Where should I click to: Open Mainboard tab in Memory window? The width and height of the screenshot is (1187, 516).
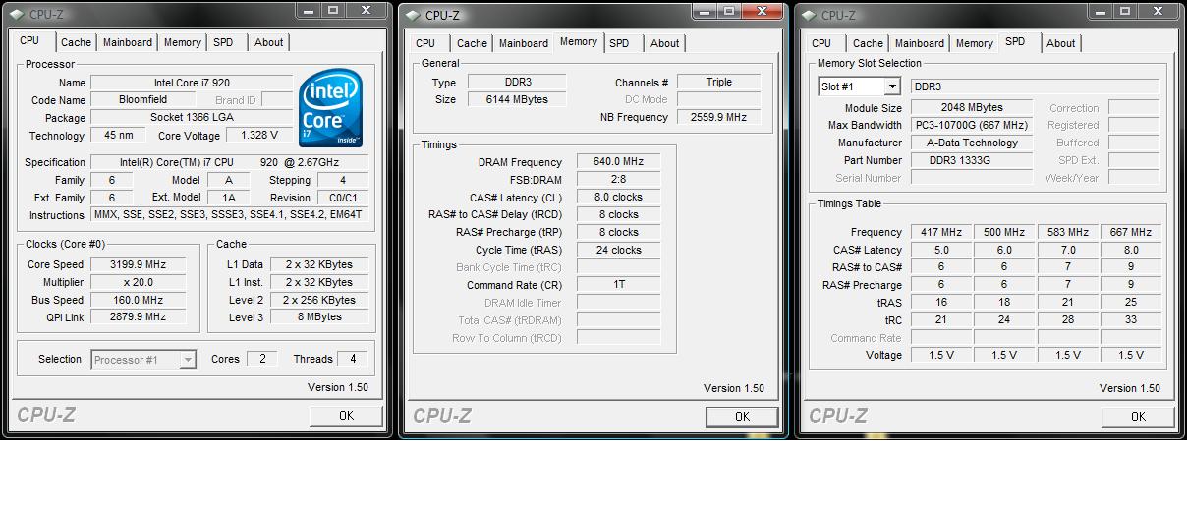tap(524, 43)
